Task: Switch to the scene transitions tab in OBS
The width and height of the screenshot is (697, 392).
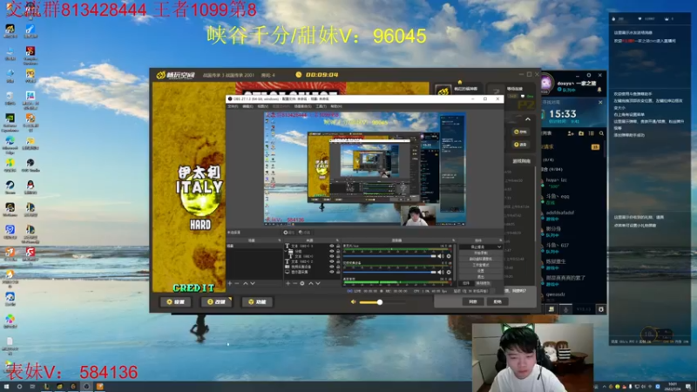Action: 484,283
